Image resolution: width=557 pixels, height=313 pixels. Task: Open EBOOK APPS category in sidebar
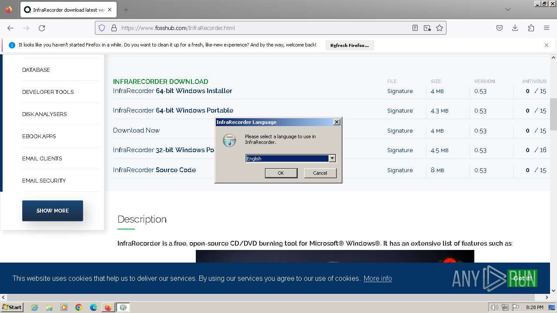pyautogui.click(x=39, y=137)
